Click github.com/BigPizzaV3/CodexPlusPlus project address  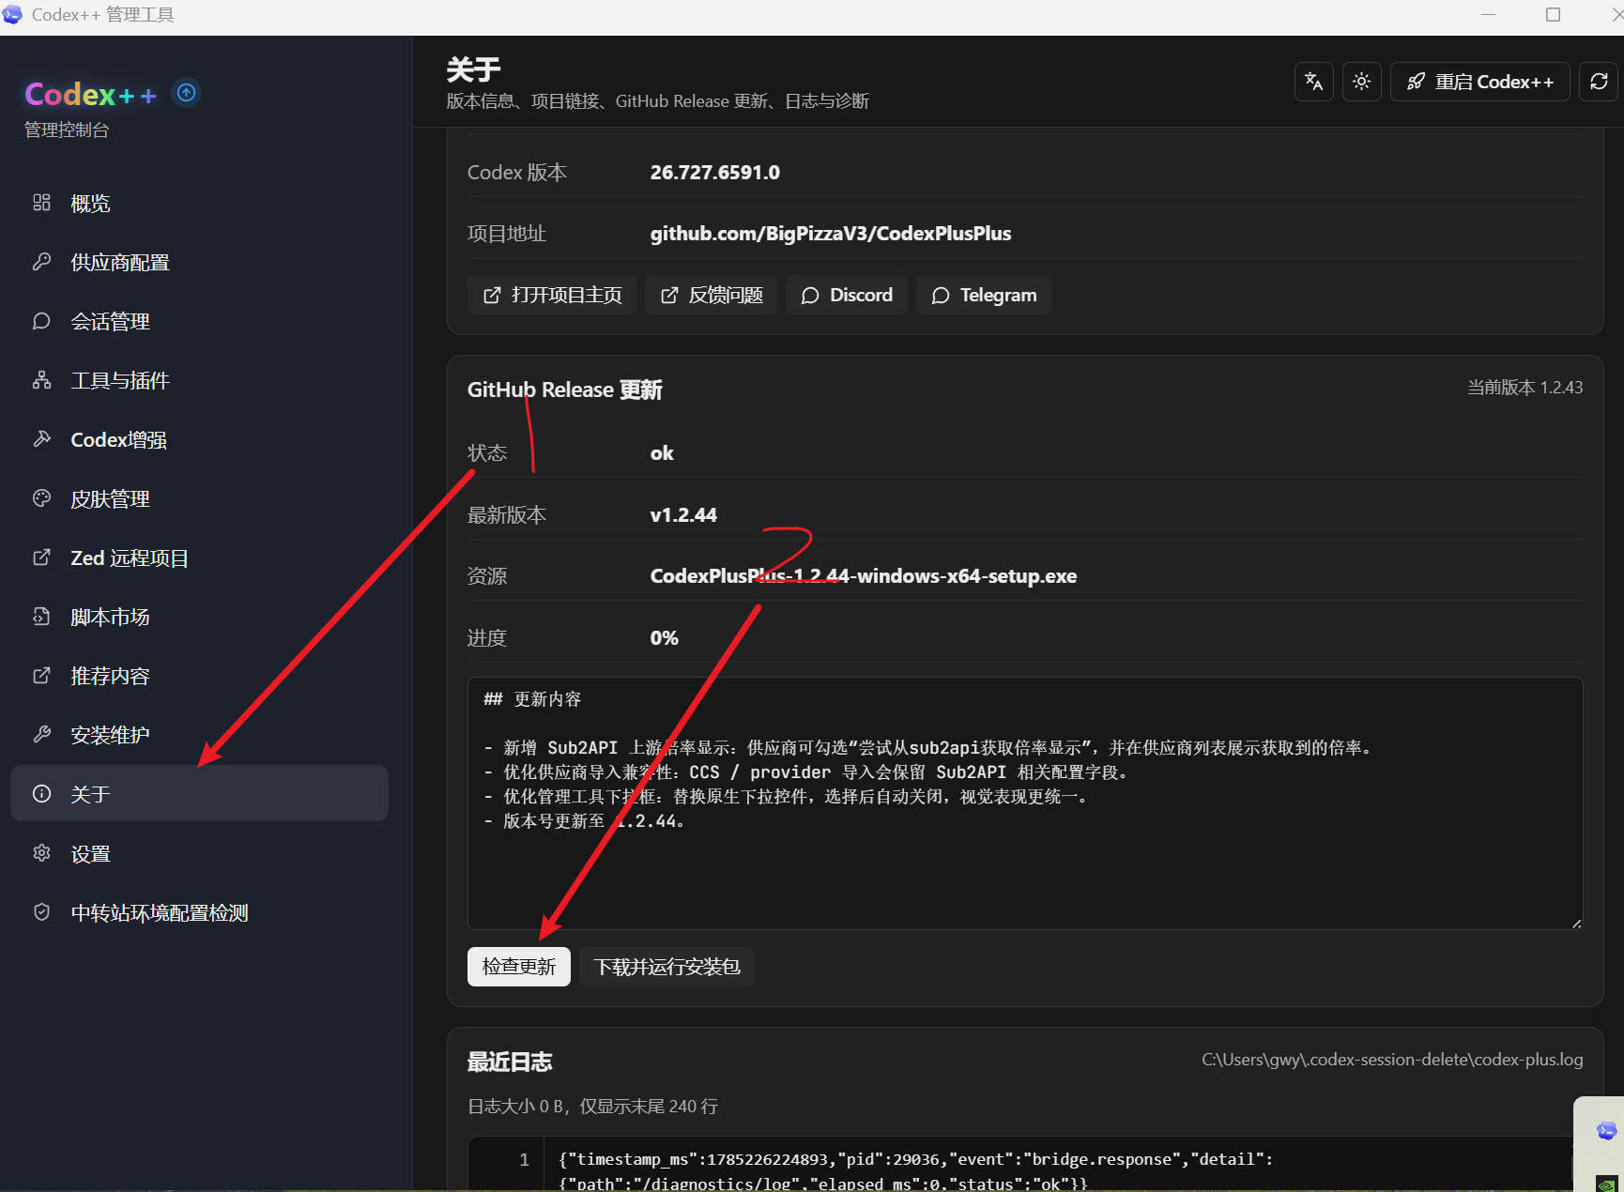click(831, 233)
